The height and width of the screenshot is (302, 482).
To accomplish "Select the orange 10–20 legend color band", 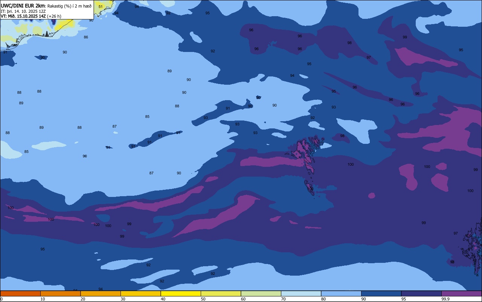I will coord(60,293).
